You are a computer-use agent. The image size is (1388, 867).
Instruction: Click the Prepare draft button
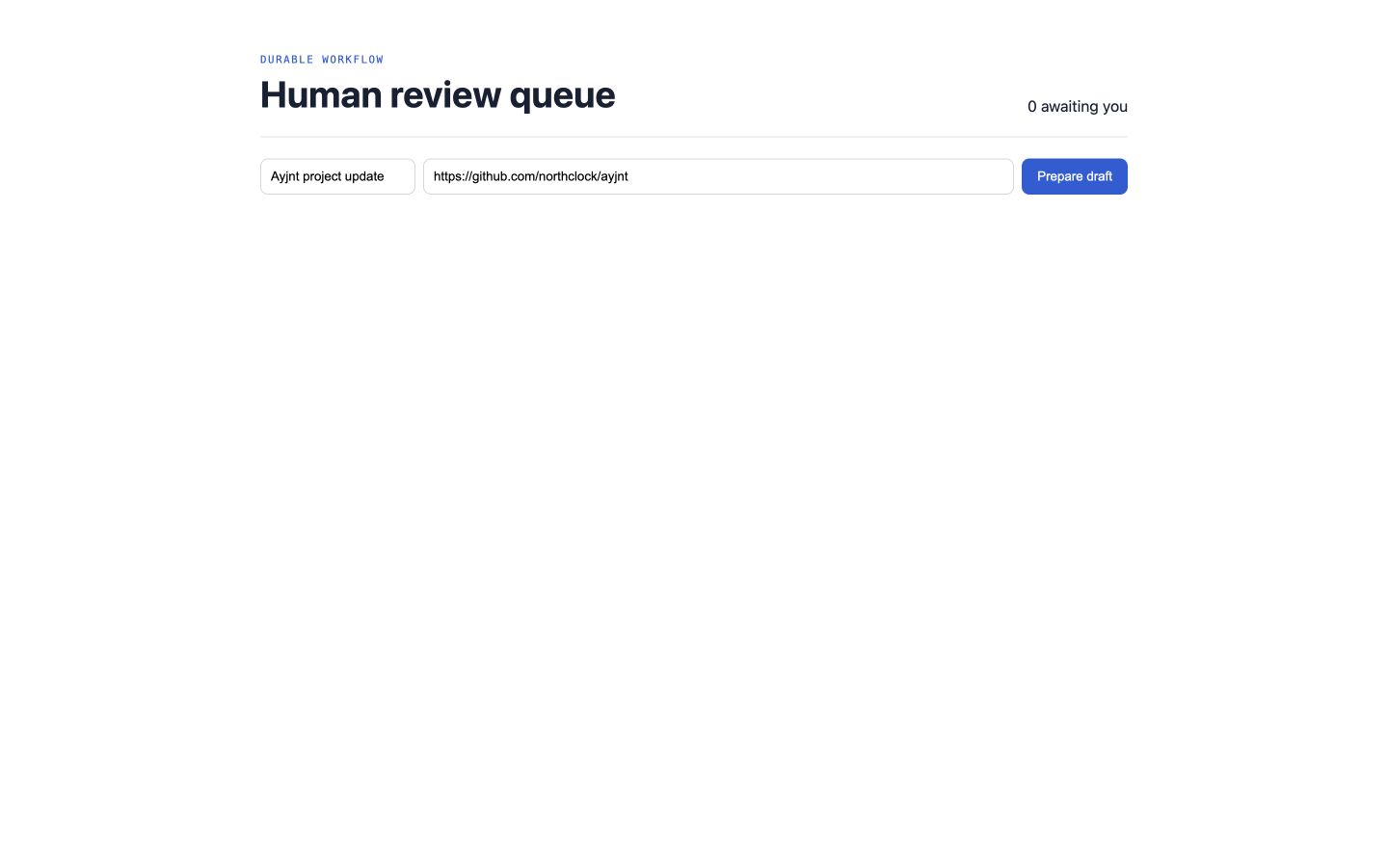tap(1074, 176)
